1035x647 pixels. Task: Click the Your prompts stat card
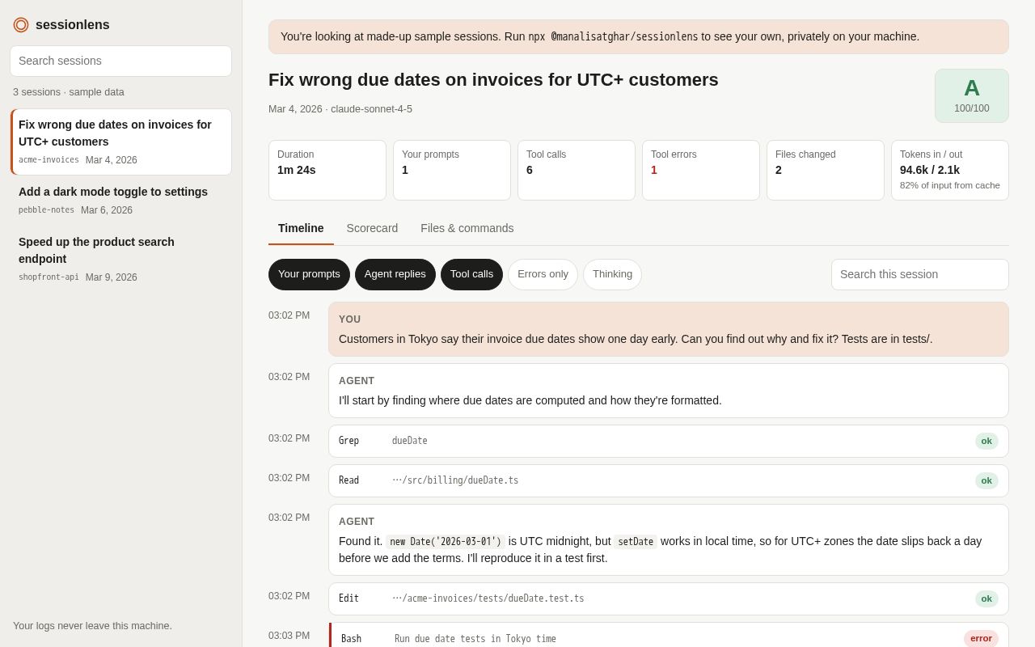452,170
